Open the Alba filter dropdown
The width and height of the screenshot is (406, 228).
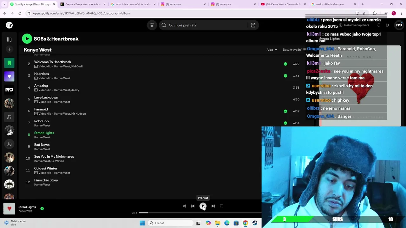click(272, 50)
